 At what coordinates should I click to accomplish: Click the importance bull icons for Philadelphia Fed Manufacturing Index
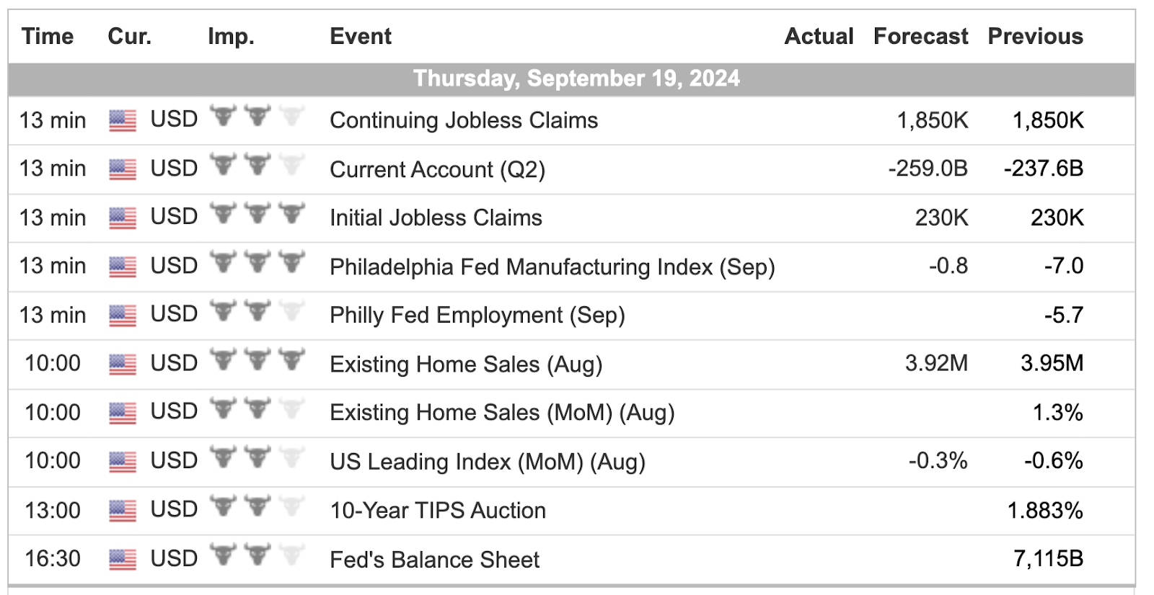pos(257,263)
